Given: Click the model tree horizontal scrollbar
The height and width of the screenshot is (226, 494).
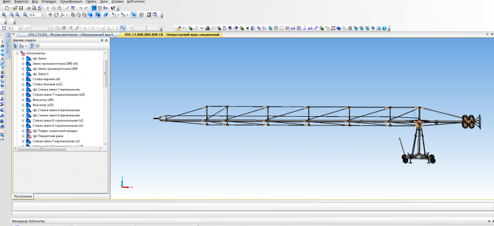Looking at the screenshot, I should point(43,148).
